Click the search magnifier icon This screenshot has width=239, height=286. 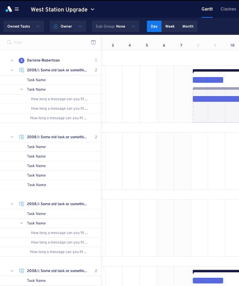coord(9,42)
